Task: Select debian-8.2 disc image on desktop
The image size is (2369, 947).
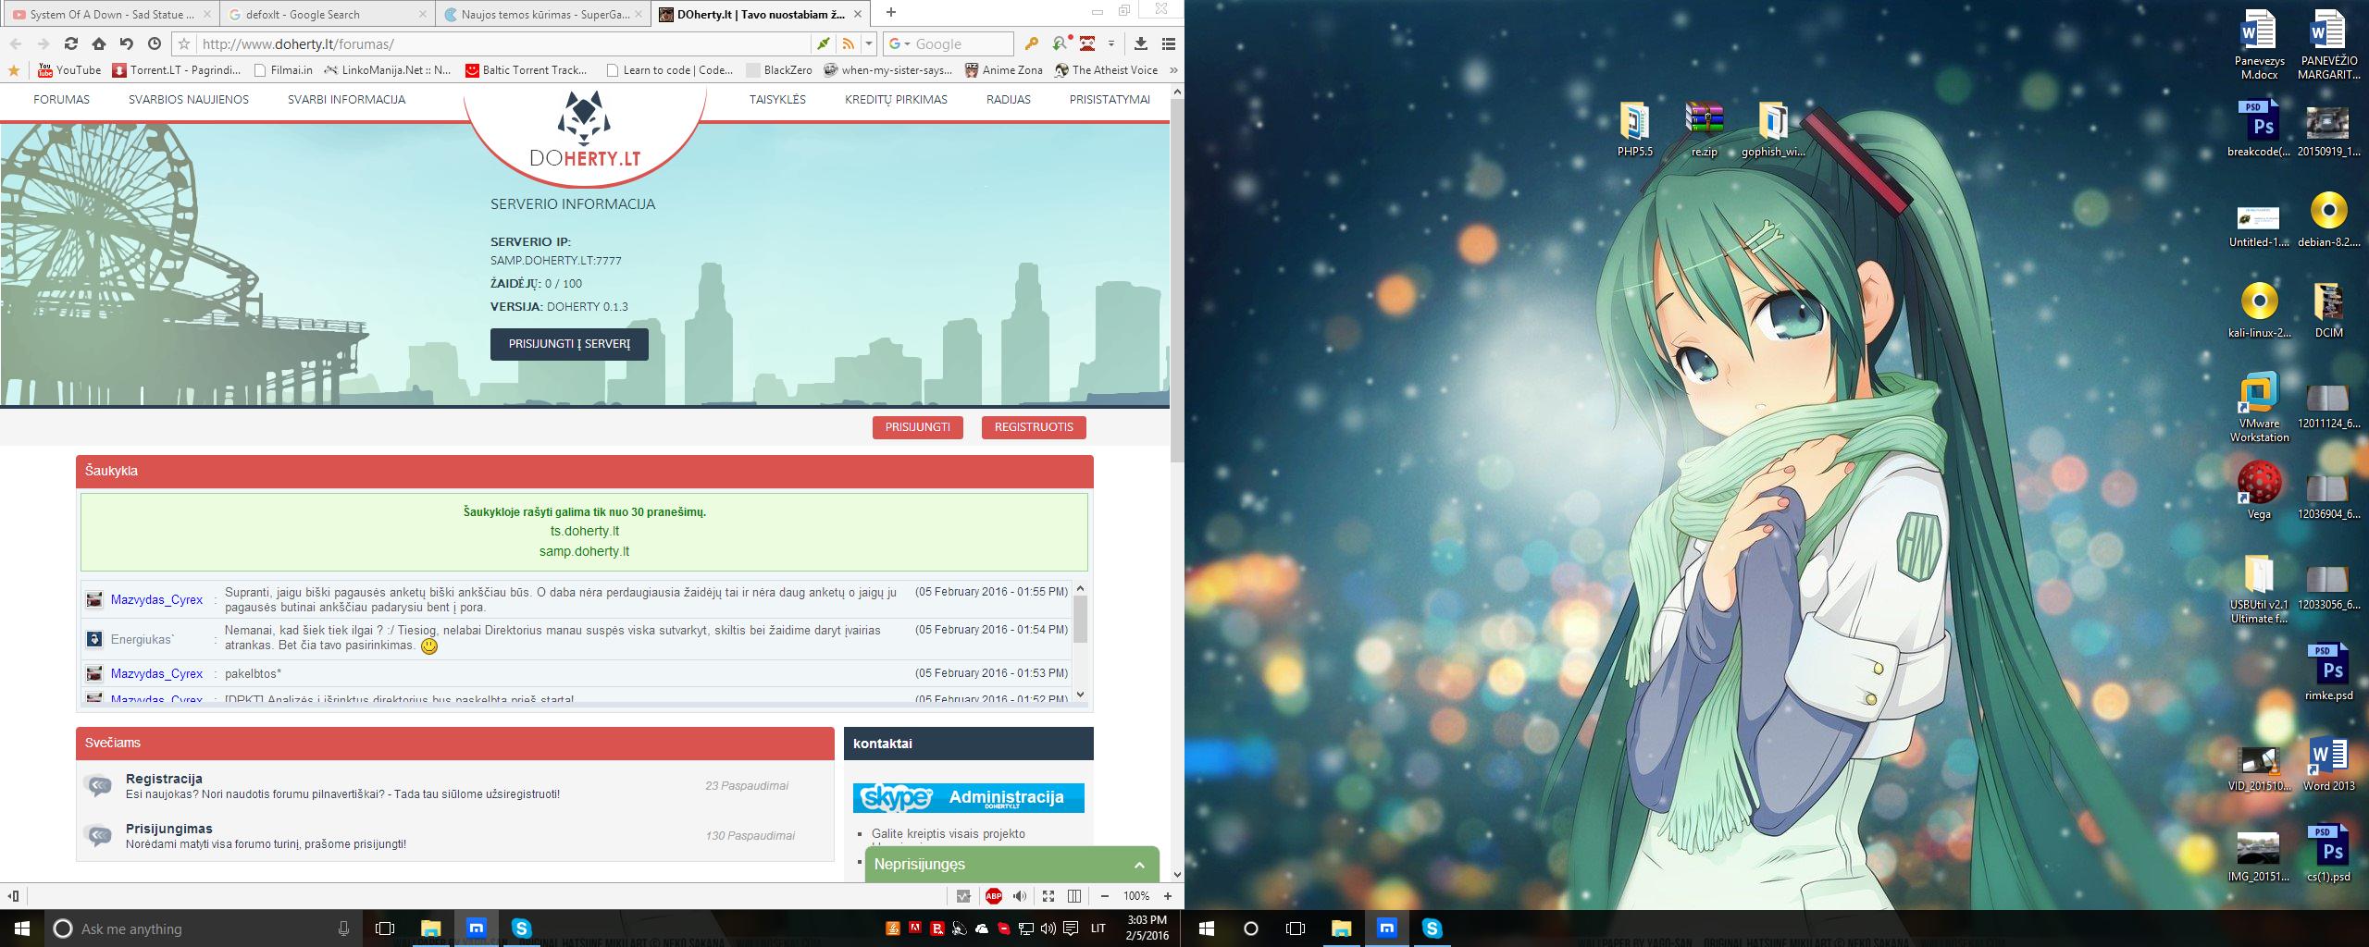Action: (2328, 220)
